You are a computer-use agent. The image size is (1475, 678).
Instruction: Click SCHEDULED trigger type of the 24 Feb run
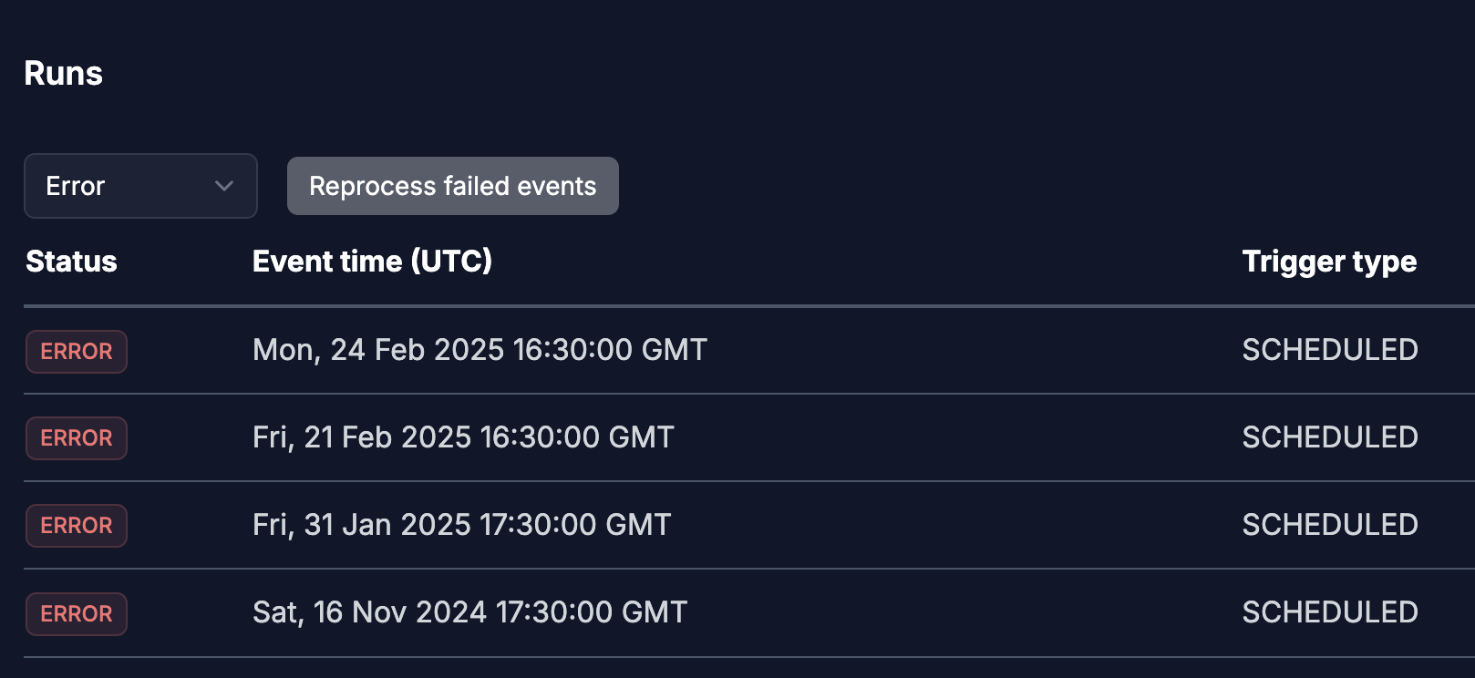(1330, 350)
